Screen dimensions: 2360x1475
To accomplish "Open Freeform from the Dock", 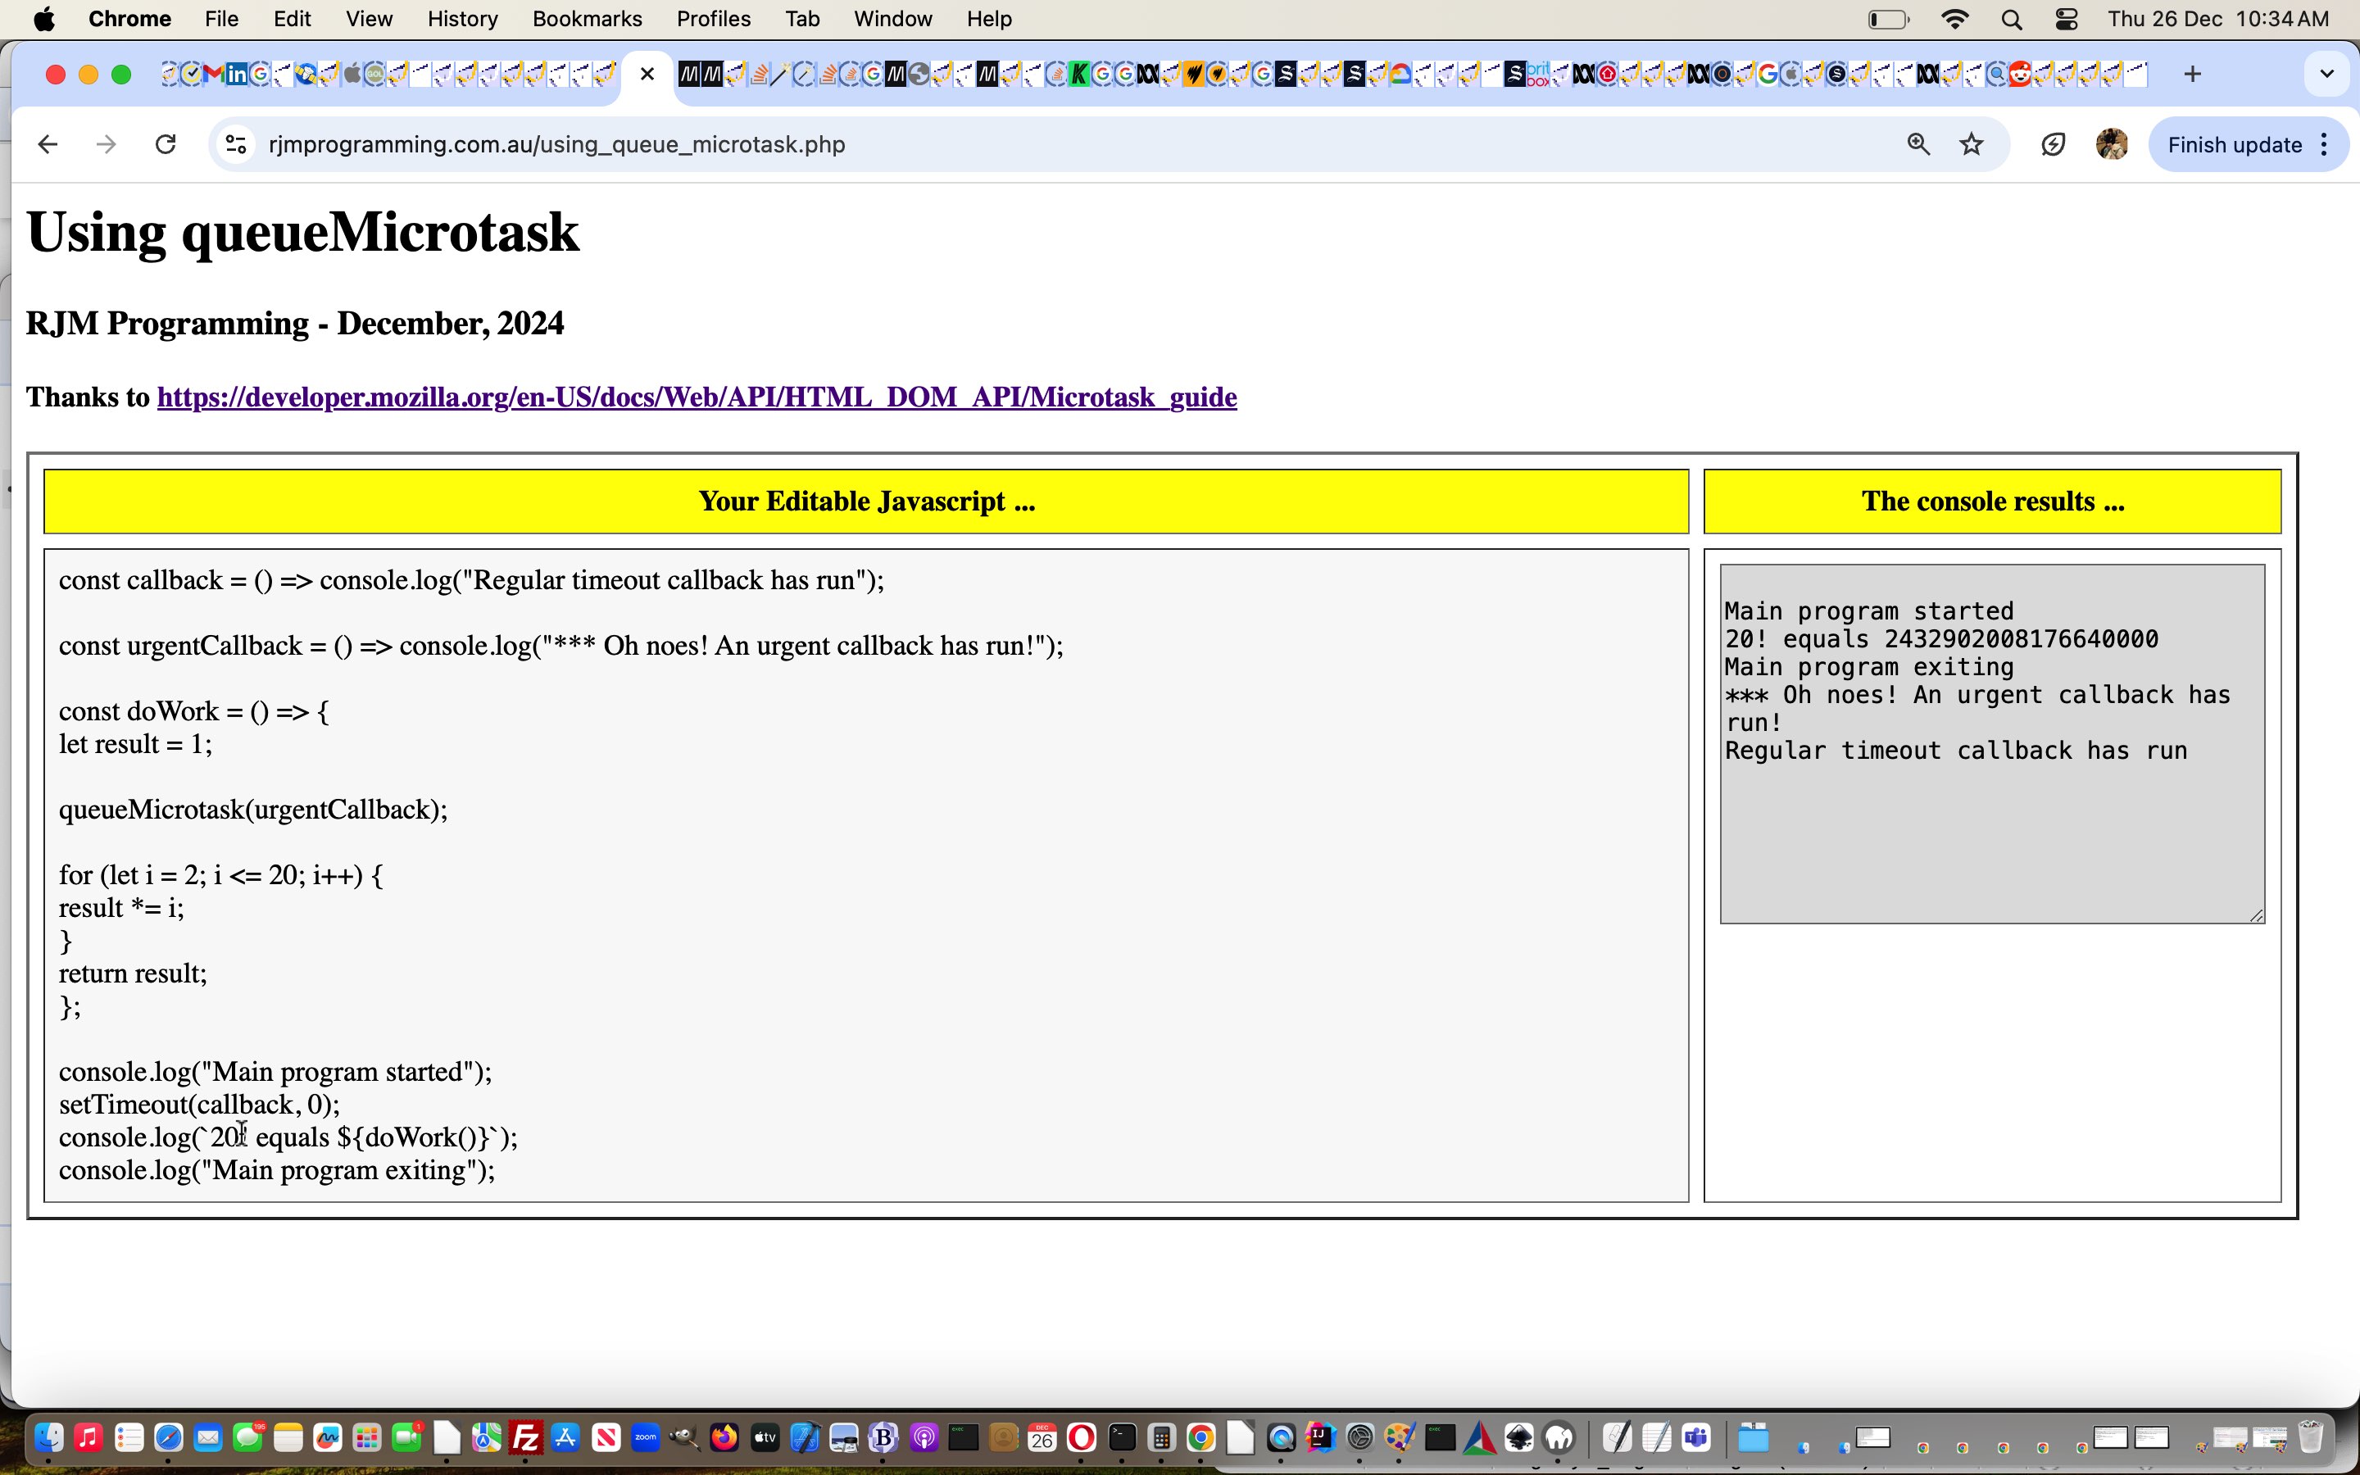I will [328, 1437].
